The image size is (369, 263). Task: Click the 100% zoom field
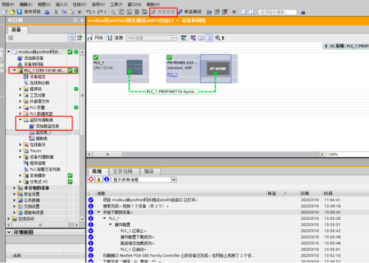348,155
